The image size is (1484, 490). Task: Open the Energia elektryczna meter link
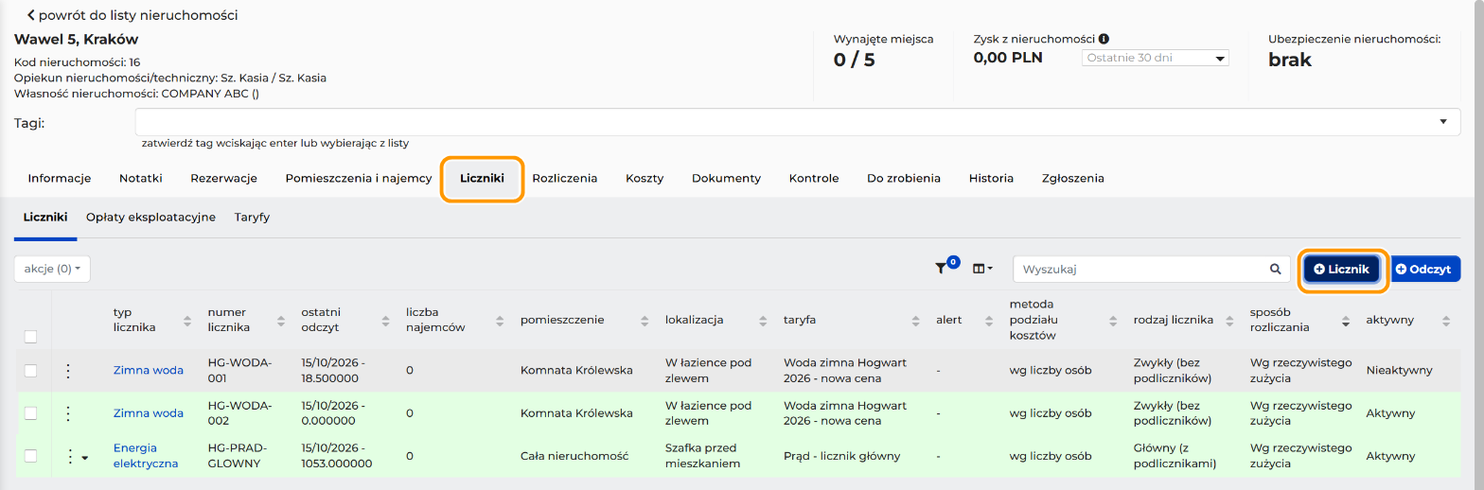[x=146, y=456]
